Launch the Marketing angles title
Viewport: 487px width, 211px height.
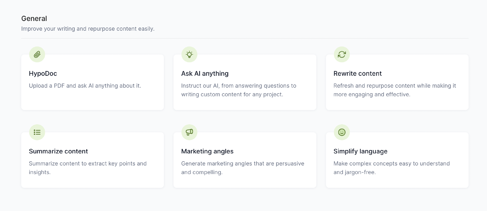click(x=207, y=151)
